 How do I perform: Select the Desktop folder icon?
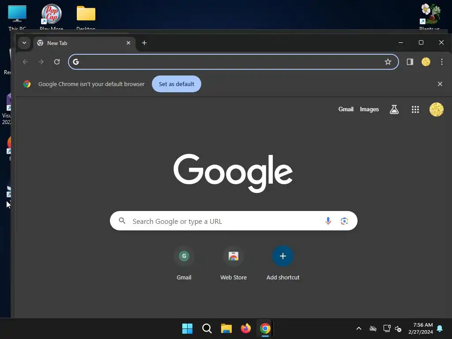pyautogui.click(x=86, y=16)
